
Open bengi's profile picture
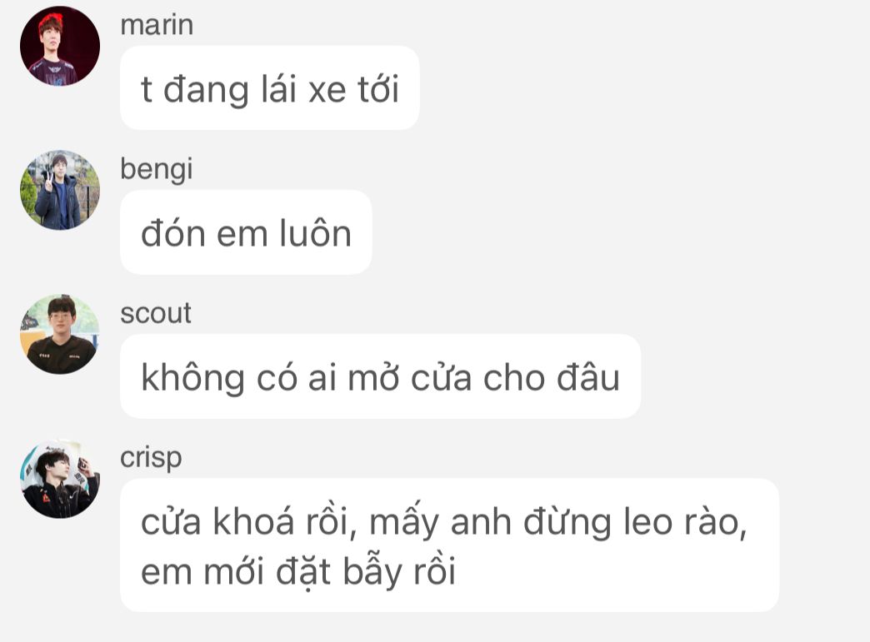[x=60, y=190]
